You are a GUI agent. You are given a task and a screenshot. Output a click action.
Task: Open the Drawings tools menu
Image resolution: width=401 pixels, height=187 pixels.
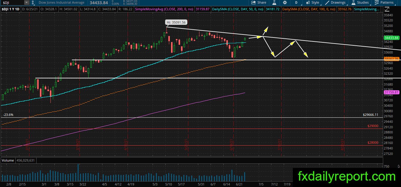(335, 2)
